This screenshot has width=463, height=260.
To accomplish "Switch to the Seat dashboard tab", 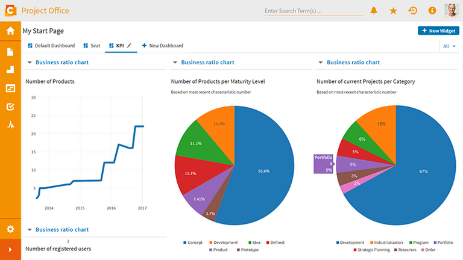I will point(92,46).
